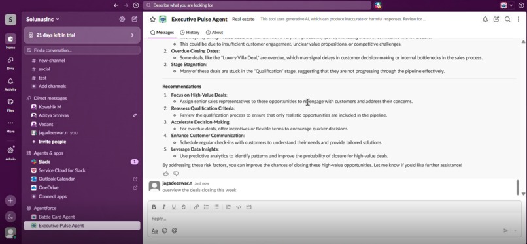This screenshot has width=527, height=244.
Task: Switch to the History tab
Action: coord(190,33)
